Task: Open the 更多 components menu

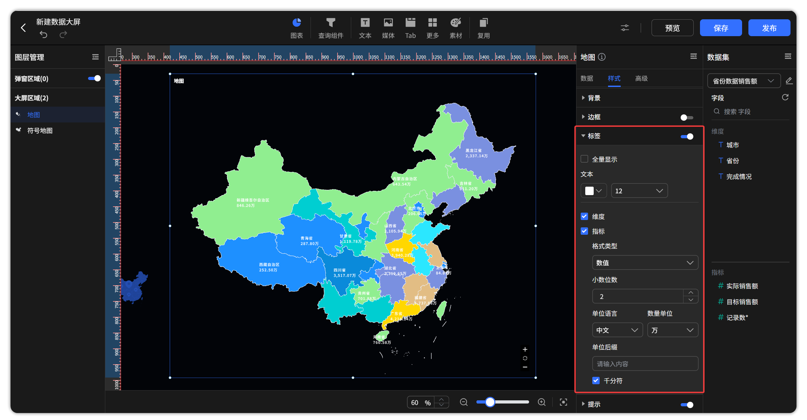Action: click(x=432, y=28)
